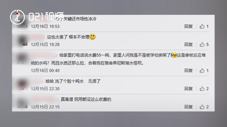
Task: Open avatar of the 水费55一吨 commenter
Action: pos(22,59)
